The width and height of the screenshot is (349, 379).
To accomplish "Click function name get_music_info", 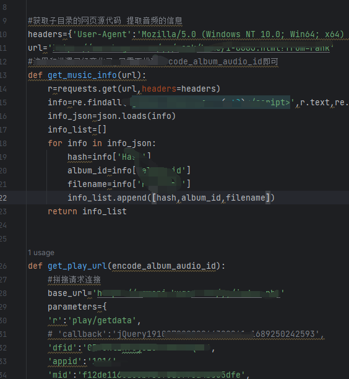I will click(x=82, y=75).
